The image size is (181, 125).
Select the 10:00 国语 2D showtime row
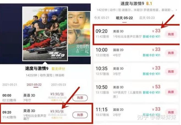(136, 53)
